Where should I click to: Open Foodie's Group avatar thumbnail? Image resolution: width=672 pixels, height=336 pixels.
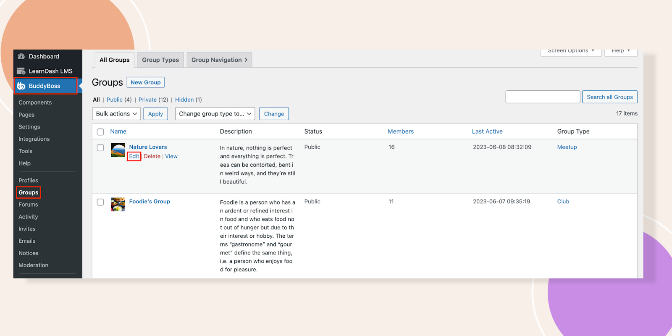pyautogui.click(x=118, y=205)
